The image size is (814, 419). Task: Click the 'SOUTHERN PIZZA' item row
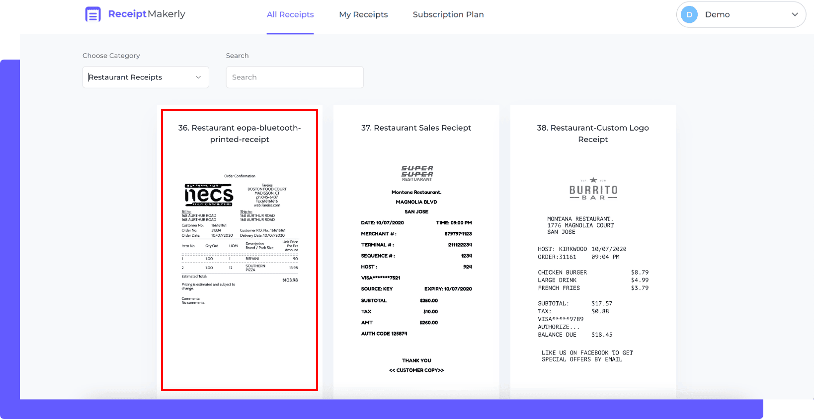(240, 268)
